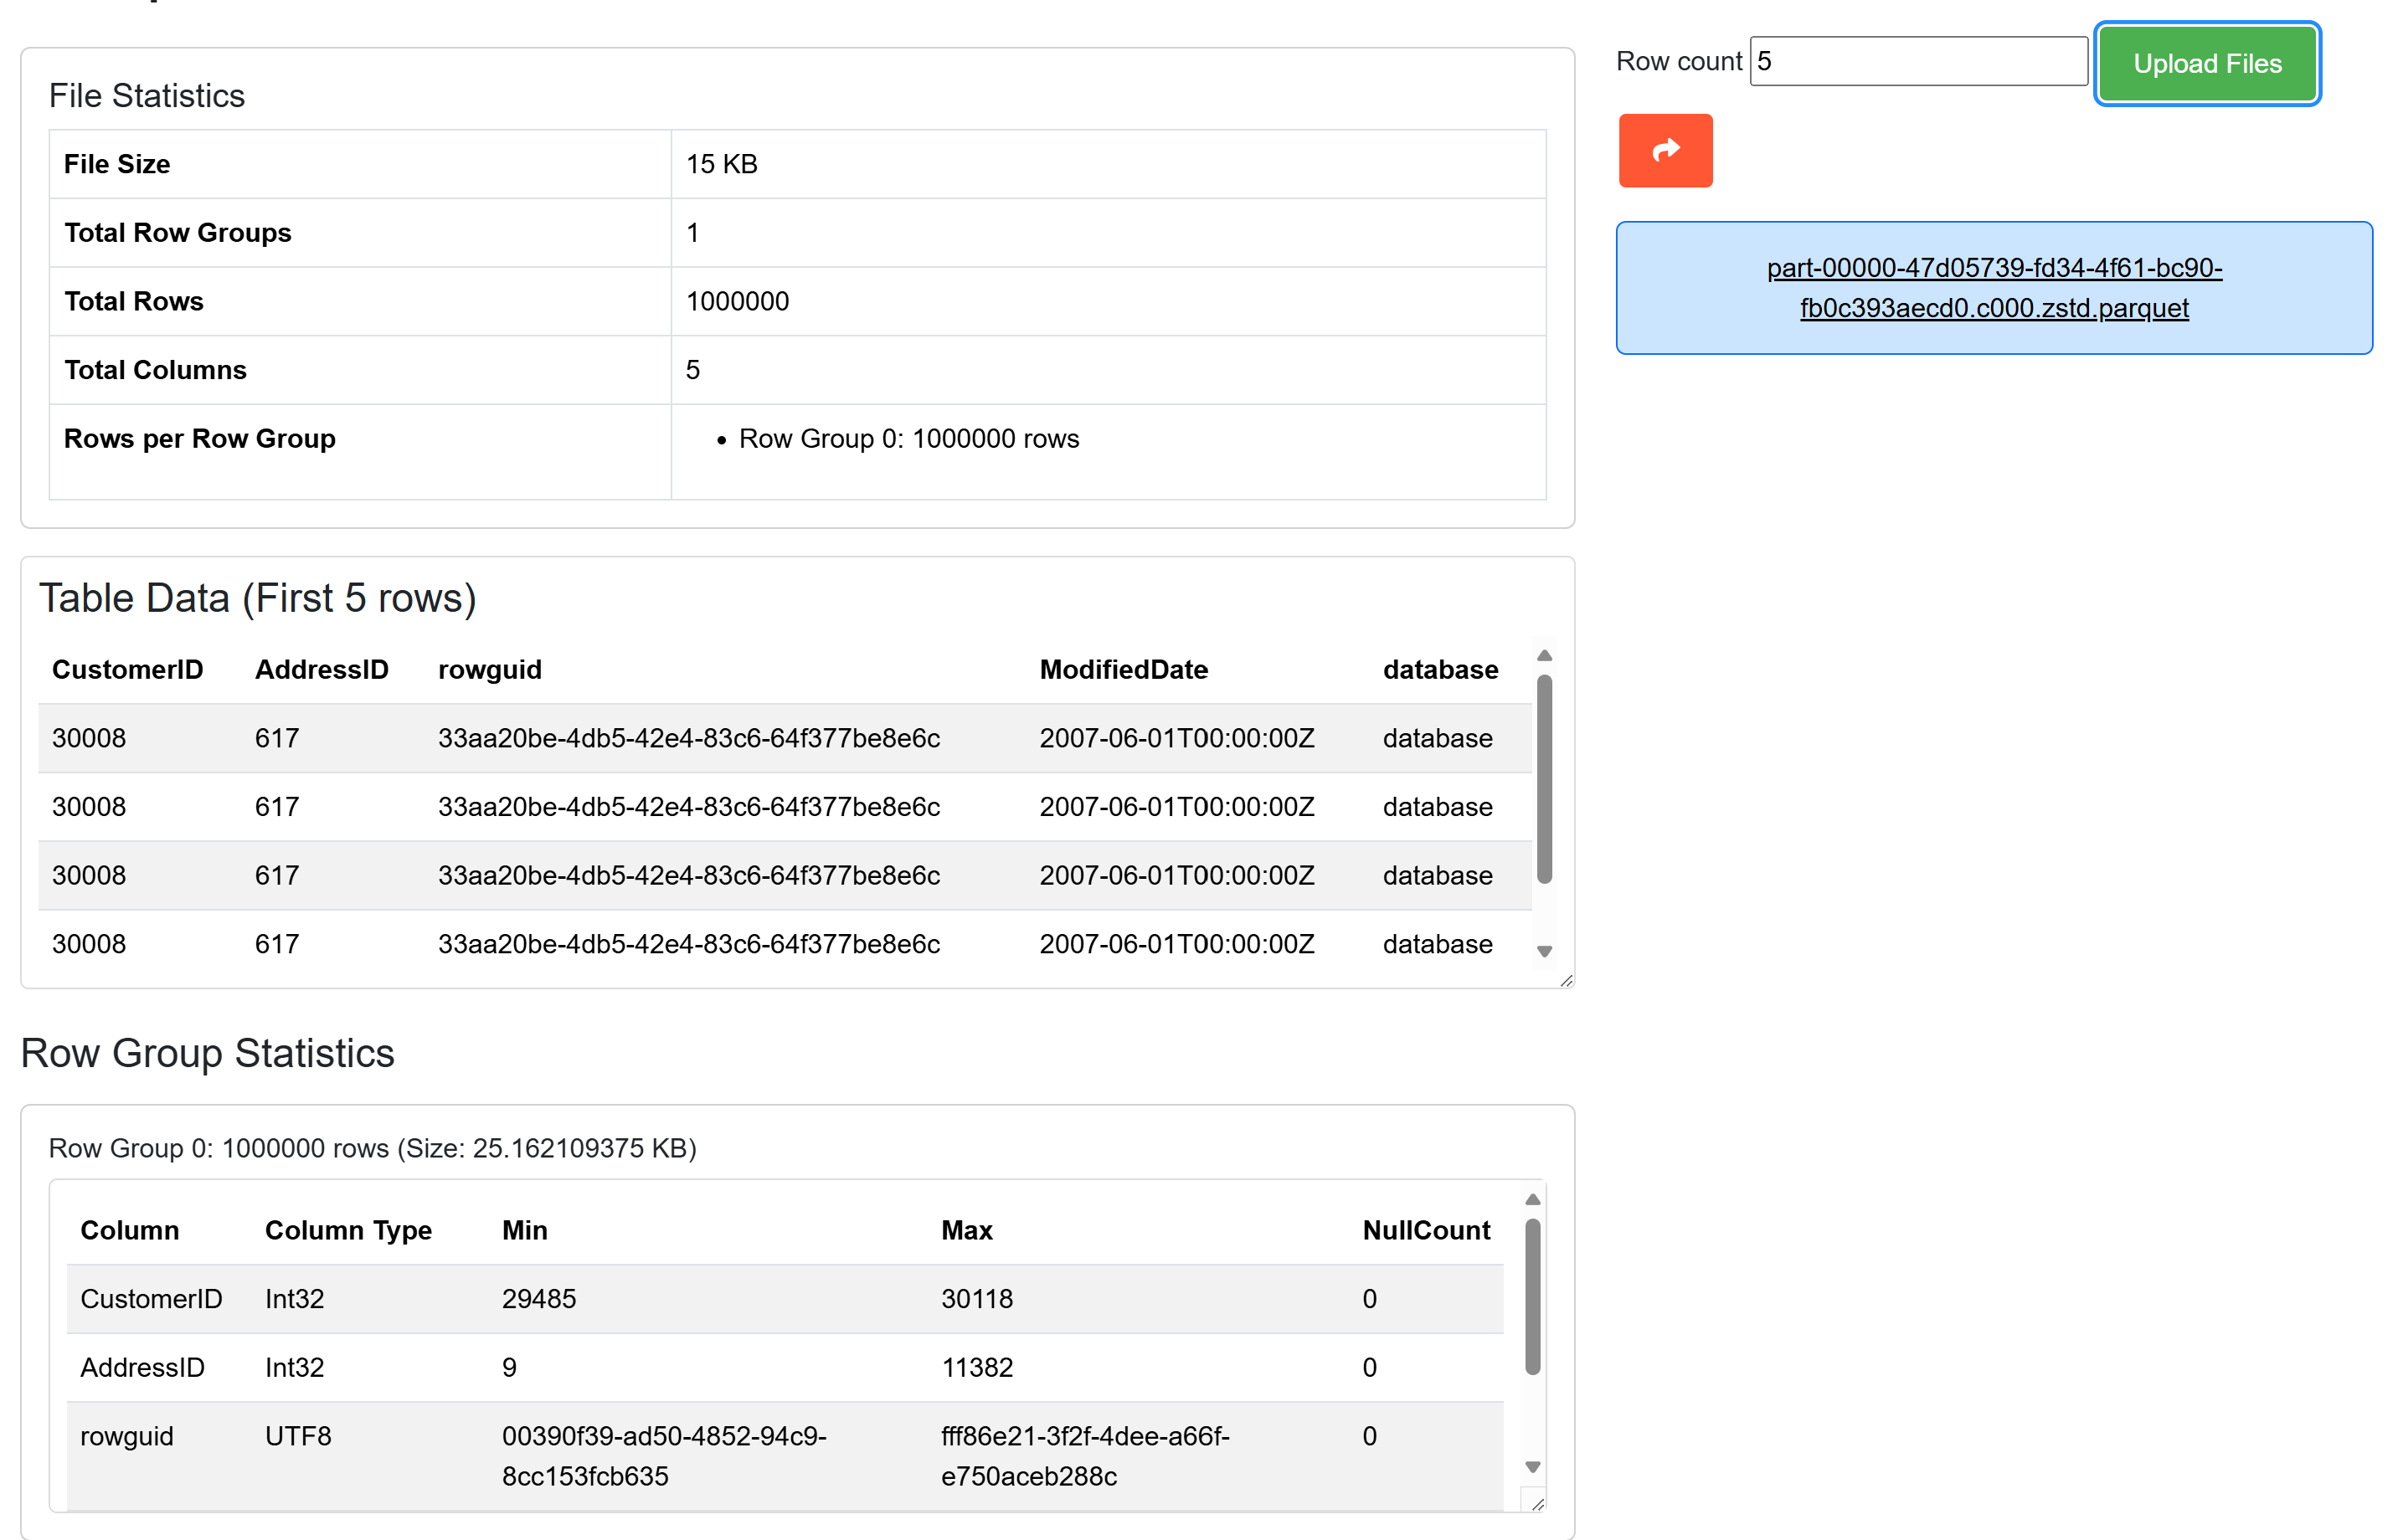Click the Min header in statistics table
Image resolution: width=2403 pixels, height=1540 pixels.
point(524,1230)
